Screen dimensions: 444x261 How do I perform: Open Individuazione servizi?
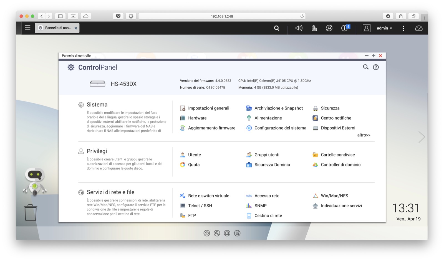tap(337, 206)
